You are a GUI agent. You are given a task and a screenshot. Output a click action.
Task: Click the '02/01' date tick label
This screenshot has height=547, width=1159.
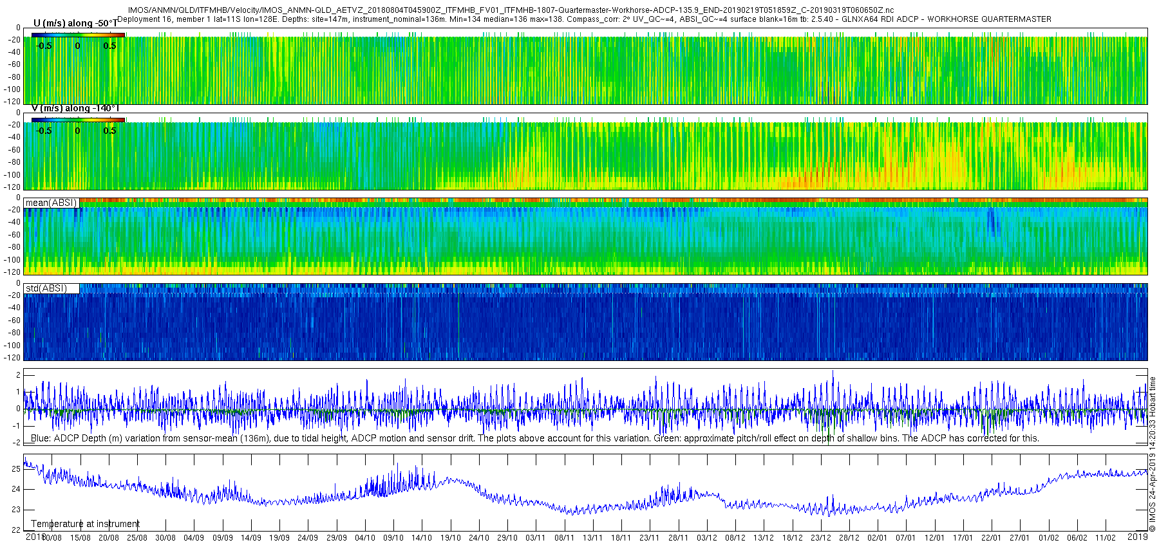point(878,538)
